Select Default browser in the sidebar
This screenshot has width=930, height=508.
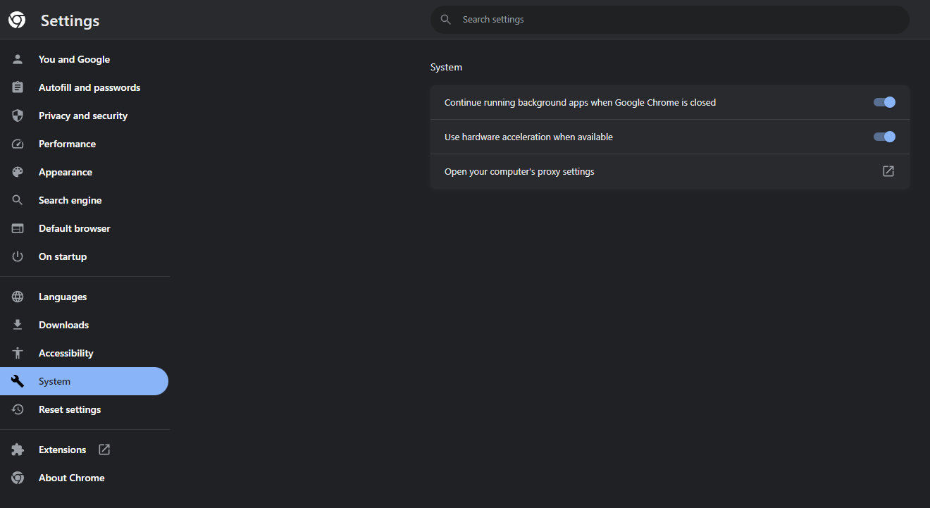(74, 228)
